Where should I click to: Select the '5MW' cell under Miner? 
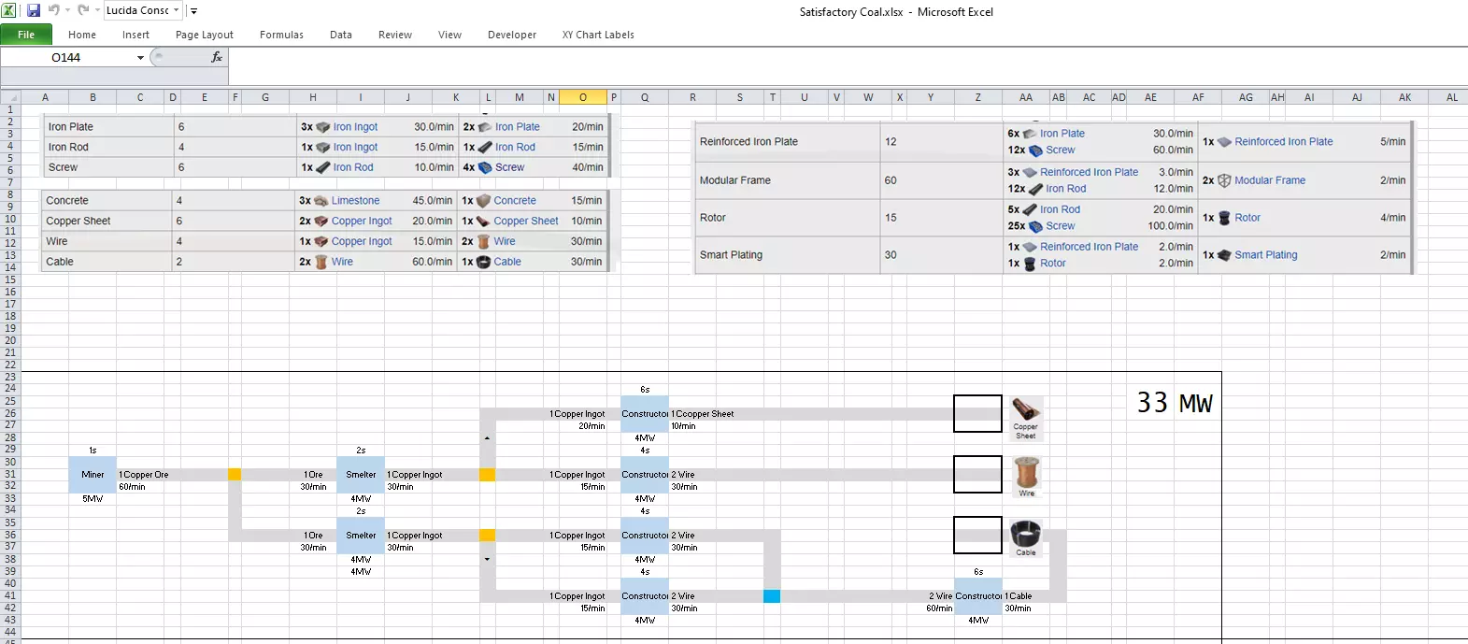point(93,499)
